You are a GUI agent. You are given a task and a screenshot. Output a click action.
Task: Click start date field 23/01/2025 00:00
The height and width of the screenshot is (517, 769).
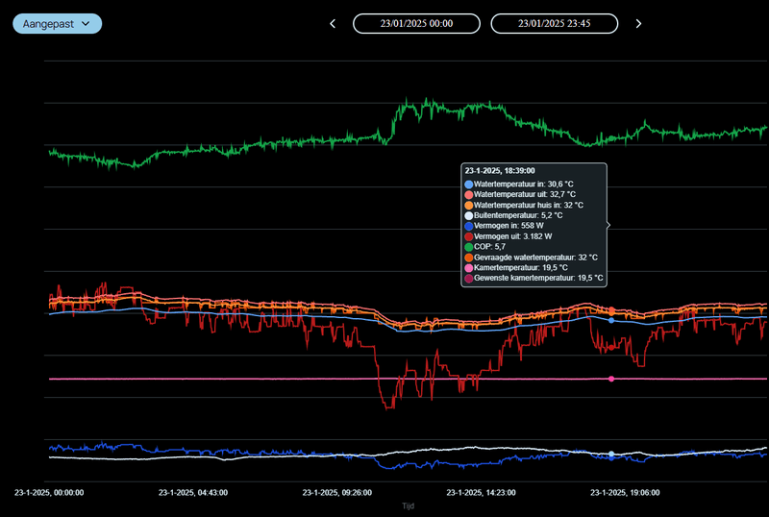pyautogui.click(x=416, y=24)
